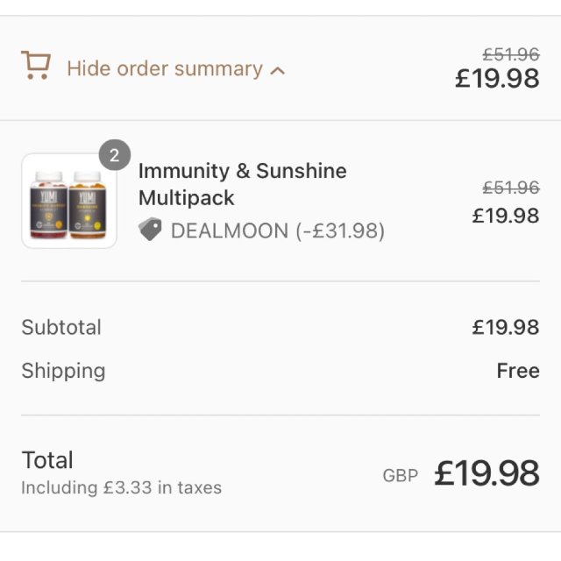Image resolution: width=561 pixels, height=561 pixels.
Task: Click the product row price of £19.98
Action: coord(506,215)
